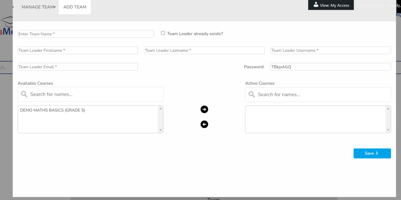Image resolution: width=401 pixels, height=200 pixels.
Task: Tick Team Leader already exists checkbox
Action: coord(163,33)
